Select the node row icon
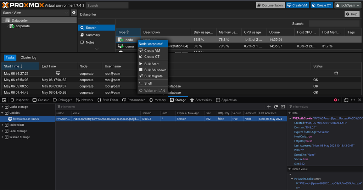 click(x=121, y=40)
